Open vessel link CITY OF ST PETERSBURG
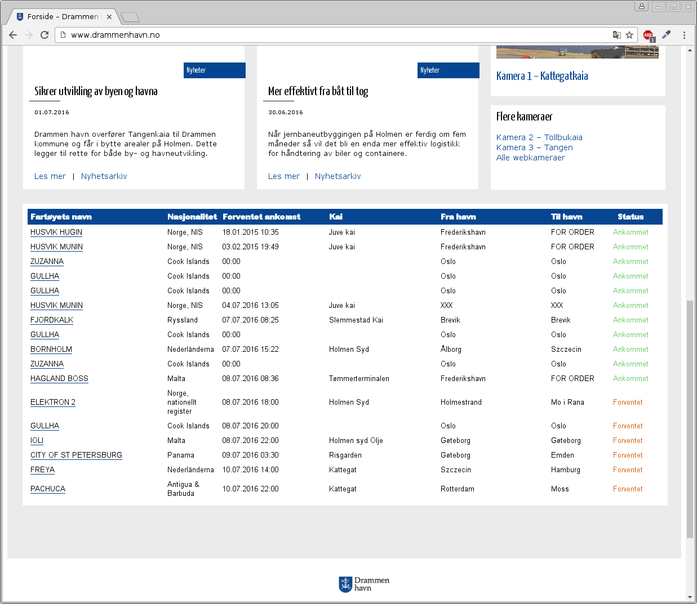 (76, 455)
